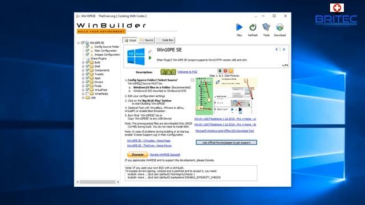Enable the WriteMedia folder checkbox
The width and height of the screenshot is (365, 205).
point(87,94)
